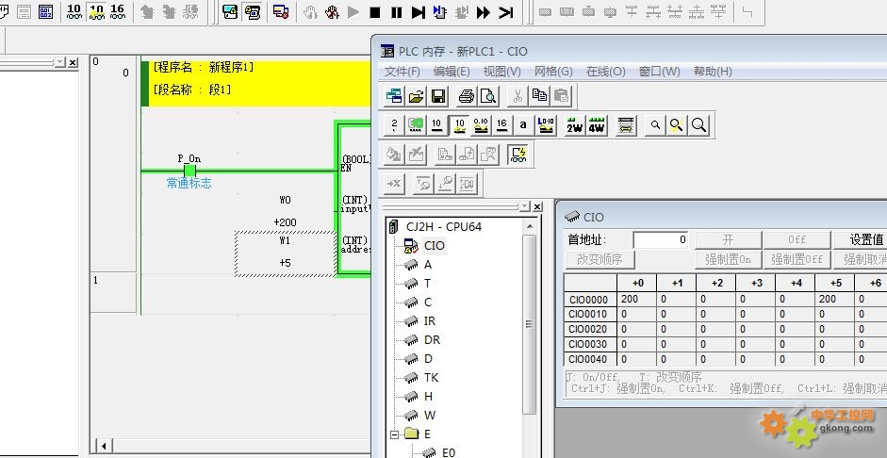Screen dimensions: 887x458
Task: Select the D area tree item
Action: 428,358
